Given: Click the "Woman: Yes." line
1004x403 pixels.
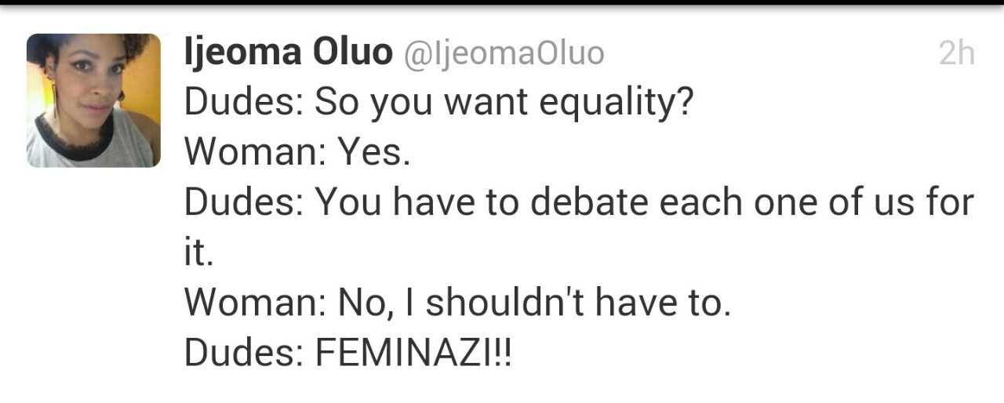Looking at the screenshot, I should 297,154.
